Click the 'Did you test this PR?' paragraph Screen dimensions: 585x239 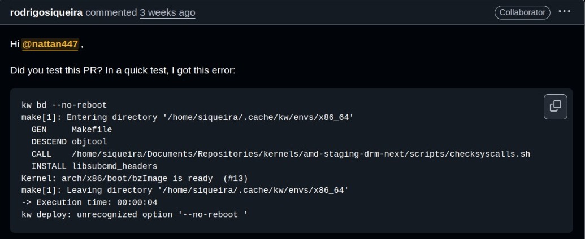pyautogui.click(x=123, y=70)
